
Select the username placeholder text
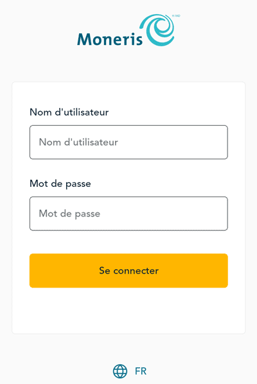[x=78, y=142]
